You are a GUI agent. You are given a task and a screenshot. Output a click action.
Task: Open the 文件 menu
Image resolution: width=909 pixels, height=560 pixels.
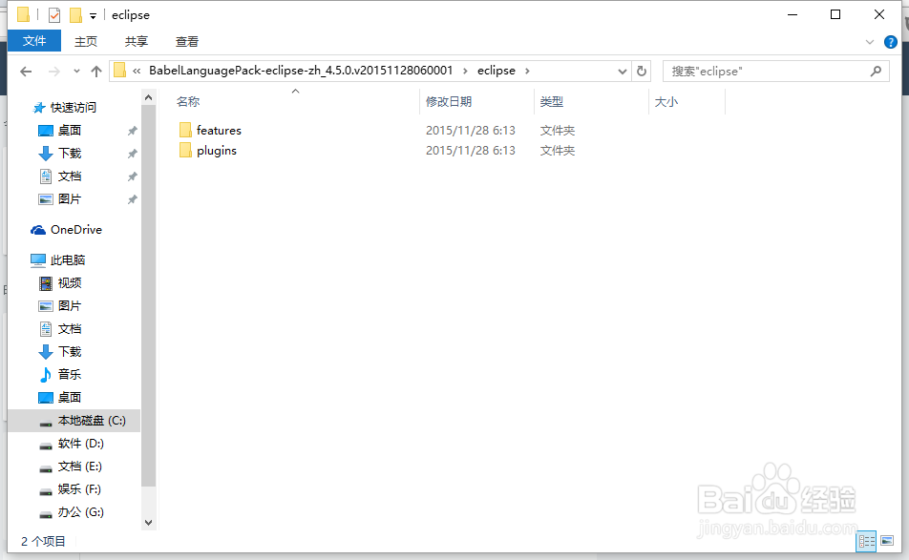pyautogui.click(x=34, y=41)
